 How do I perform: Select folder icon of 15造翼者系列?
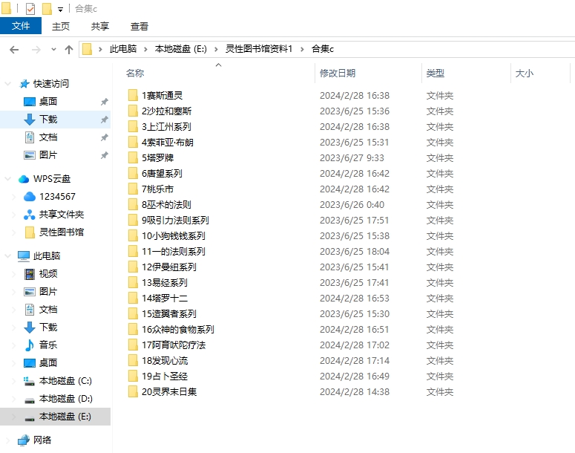pyautogui.click(x=133, y=313)
